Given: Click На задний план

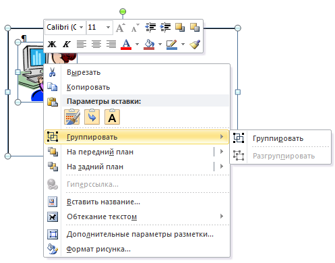Looking at the screenshot, I should click(129, 167).
